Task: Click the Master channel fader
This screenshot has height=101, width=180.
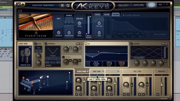Action: pos(161,84)
